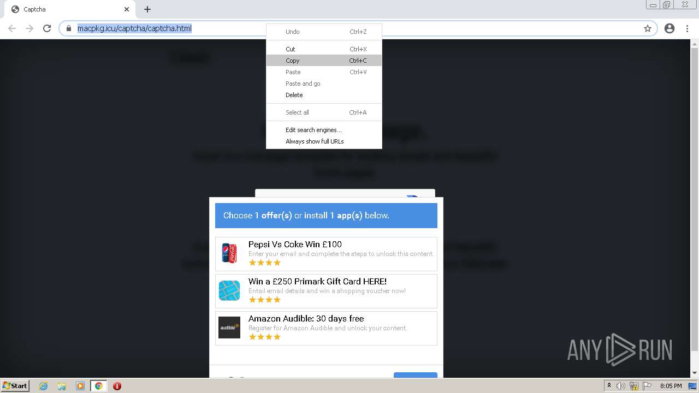Viewport: 699px width, 393px height.
Task: Close the Captcha tab
Action: click(127, 9)
